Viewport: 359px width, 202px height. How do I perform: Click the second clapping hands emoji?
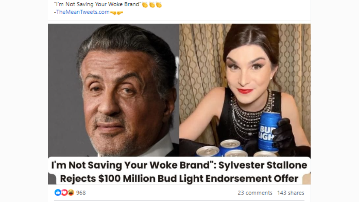151,4
